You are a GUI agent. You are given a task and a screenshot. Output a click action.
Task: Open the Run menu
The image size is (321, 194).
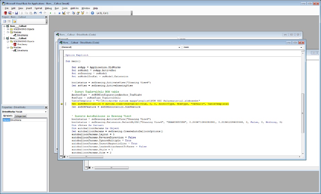[x=57, y=8]
